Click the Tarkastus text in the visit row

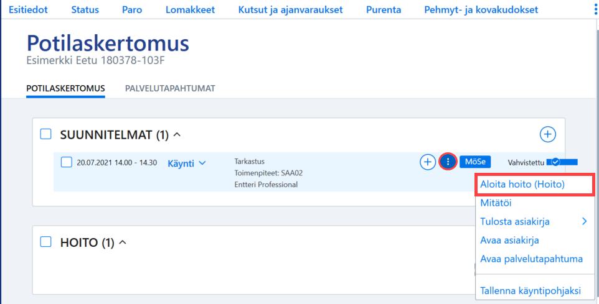(250, 162)
